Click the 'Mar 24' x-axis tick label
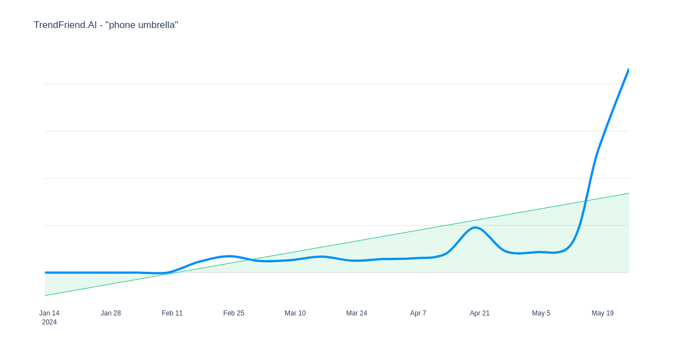674x353 pixels. (x=357, y=313)
